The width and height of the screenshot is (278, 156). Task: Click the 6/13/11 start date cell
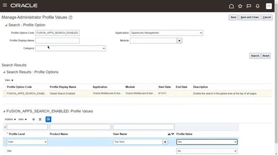pos(162,94)
